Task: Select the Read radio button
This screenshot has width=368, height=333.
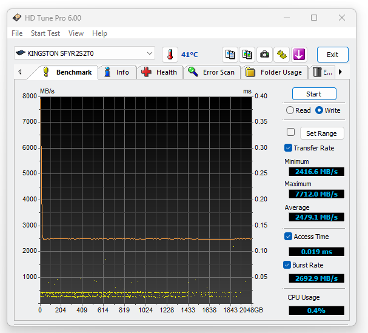Action: click(x=290, y=110)
